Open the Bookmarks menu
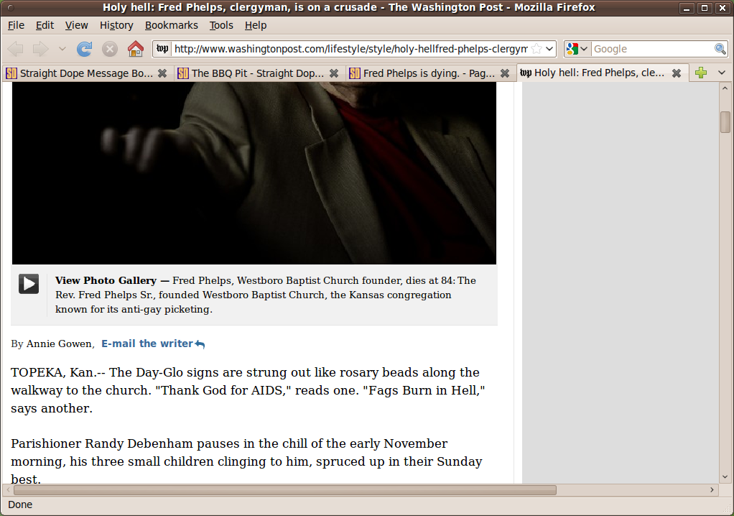The image size is (734, 516). coord(171,25)
